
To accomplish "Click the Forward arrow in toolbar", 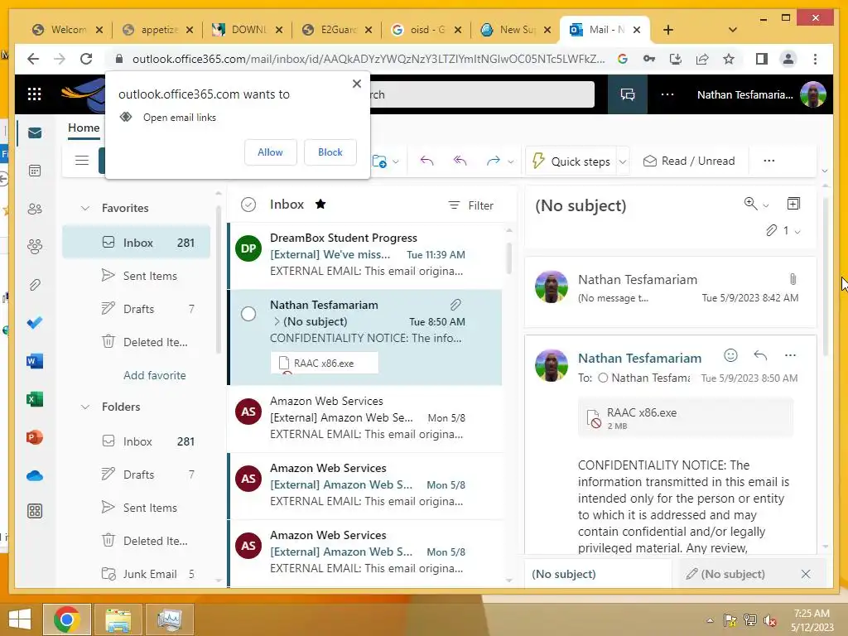I will pyautogui.click(x=494, y=161).
